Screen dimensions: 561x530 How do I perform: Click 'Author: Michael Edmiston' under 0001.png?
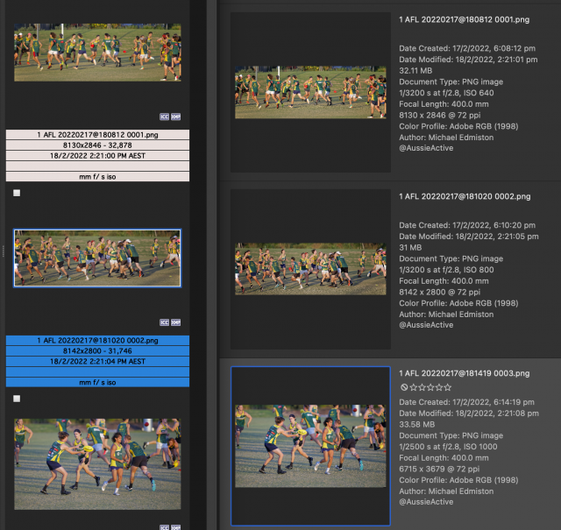click(x=446, y=138)
